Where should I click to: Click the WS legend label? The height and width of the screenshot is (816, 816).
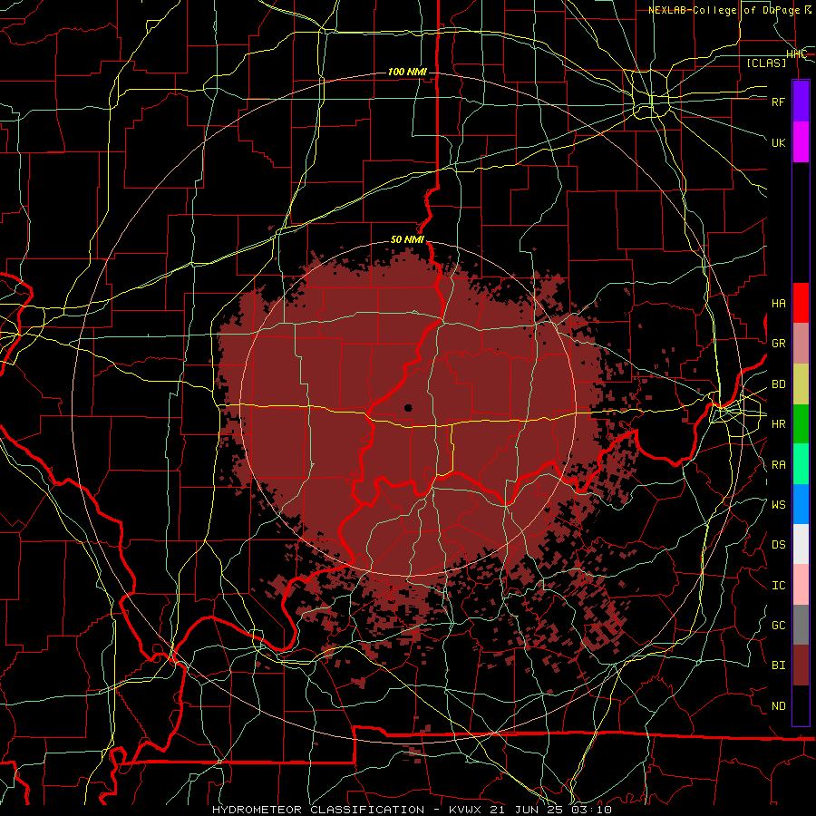point(779,505)
